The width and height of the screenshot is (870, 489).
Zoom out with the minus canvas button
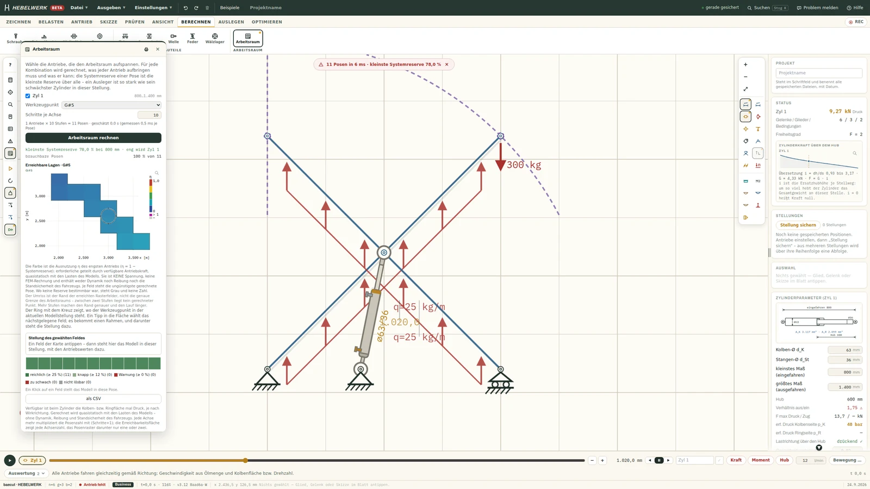point(745,77)
